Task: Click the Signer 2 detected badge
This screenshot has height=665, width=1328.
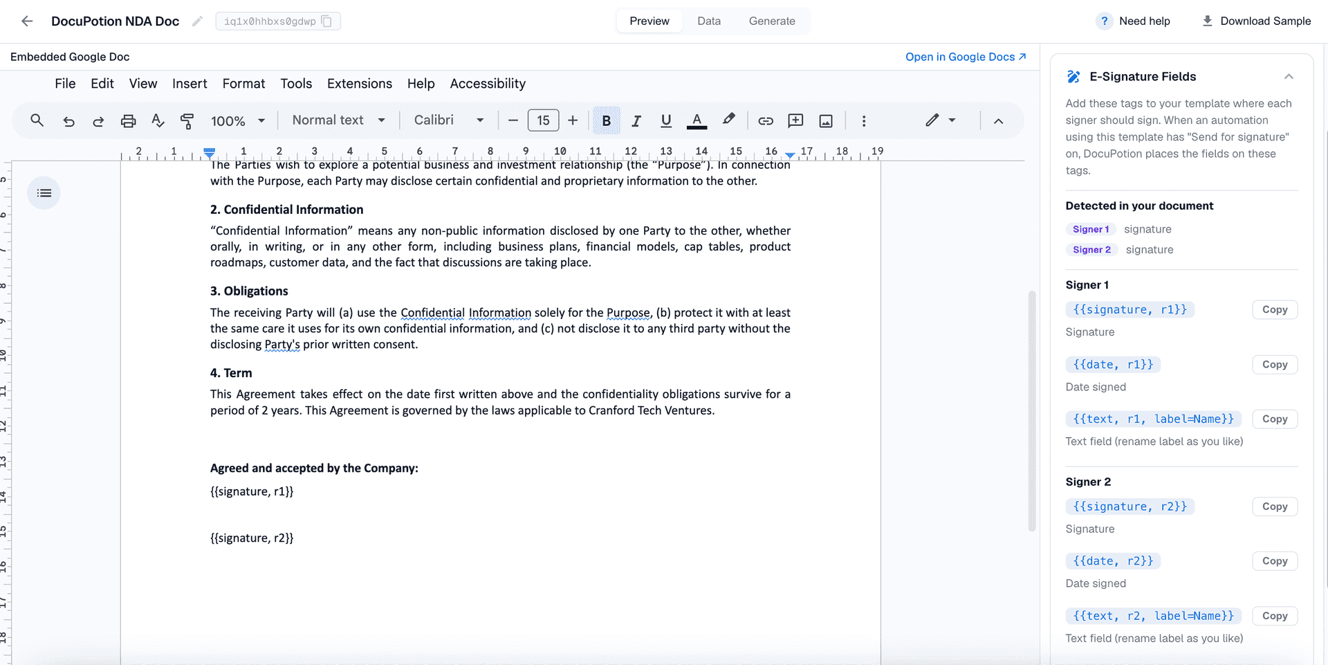Action: 1091,250
